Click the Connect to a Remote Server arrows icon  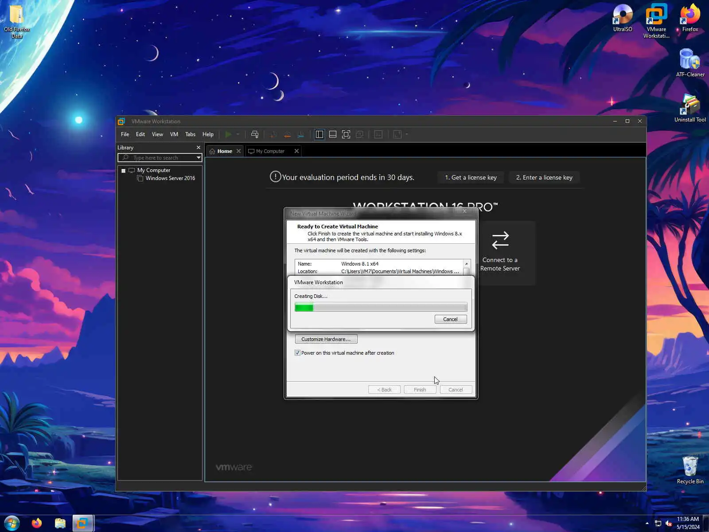pos(500,240)
